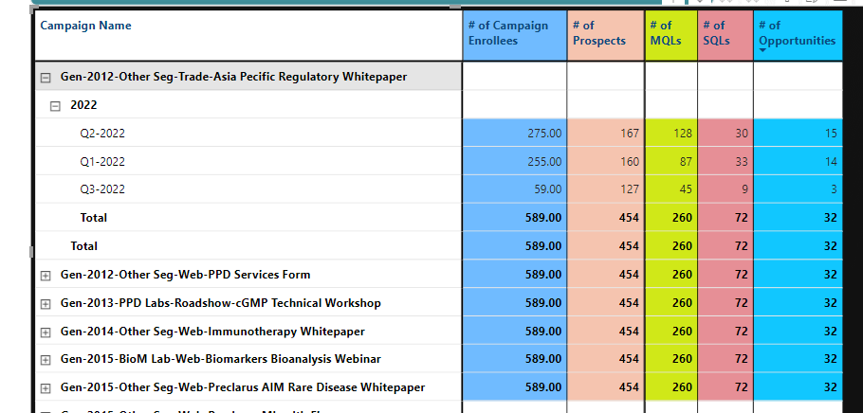Sort by Campaign Name column header
Viewport: 863px width, 413px height.
86,26
